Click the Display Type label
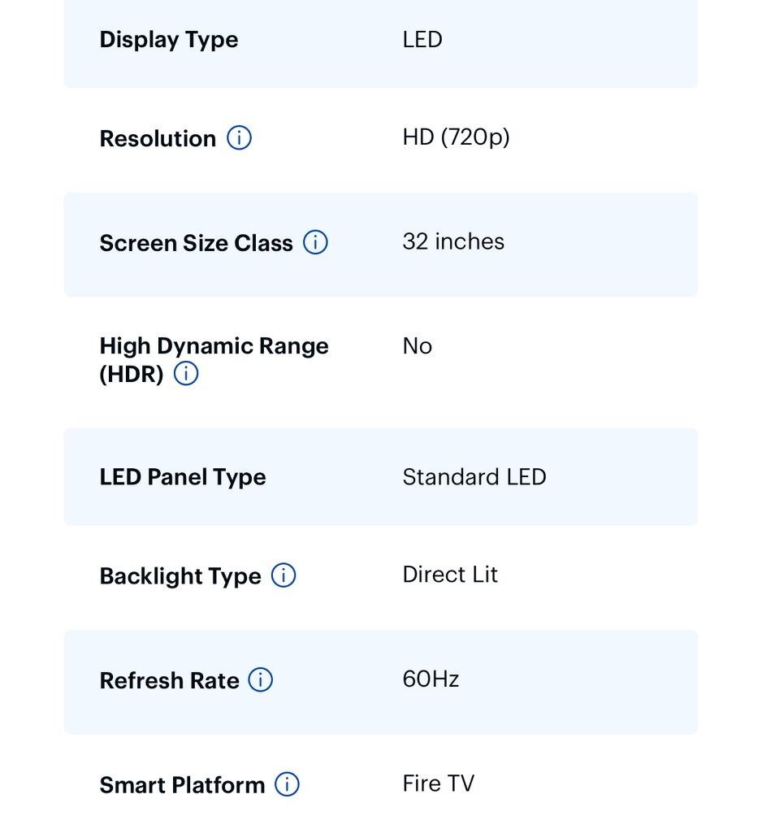This screenshot has height=829, width=762. pos(169,40)
